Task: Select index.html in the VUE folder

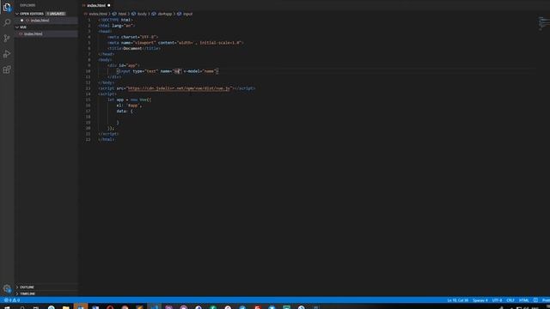Action: 33,33
